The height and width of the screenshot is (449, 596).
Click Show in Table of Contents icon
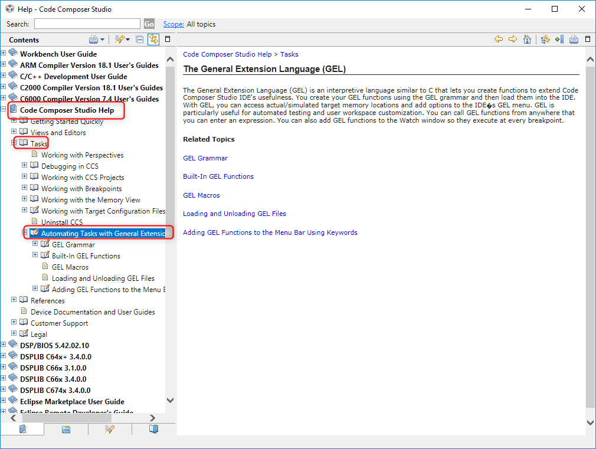(545, 39)
